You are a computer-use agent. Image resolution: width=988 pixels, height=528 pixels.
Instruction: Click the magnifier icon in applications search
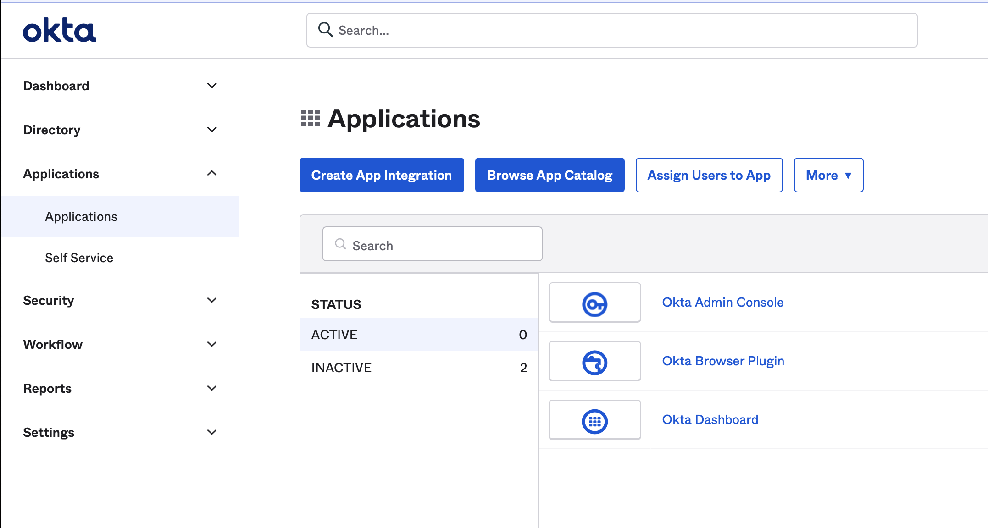(x=340, y=244)
